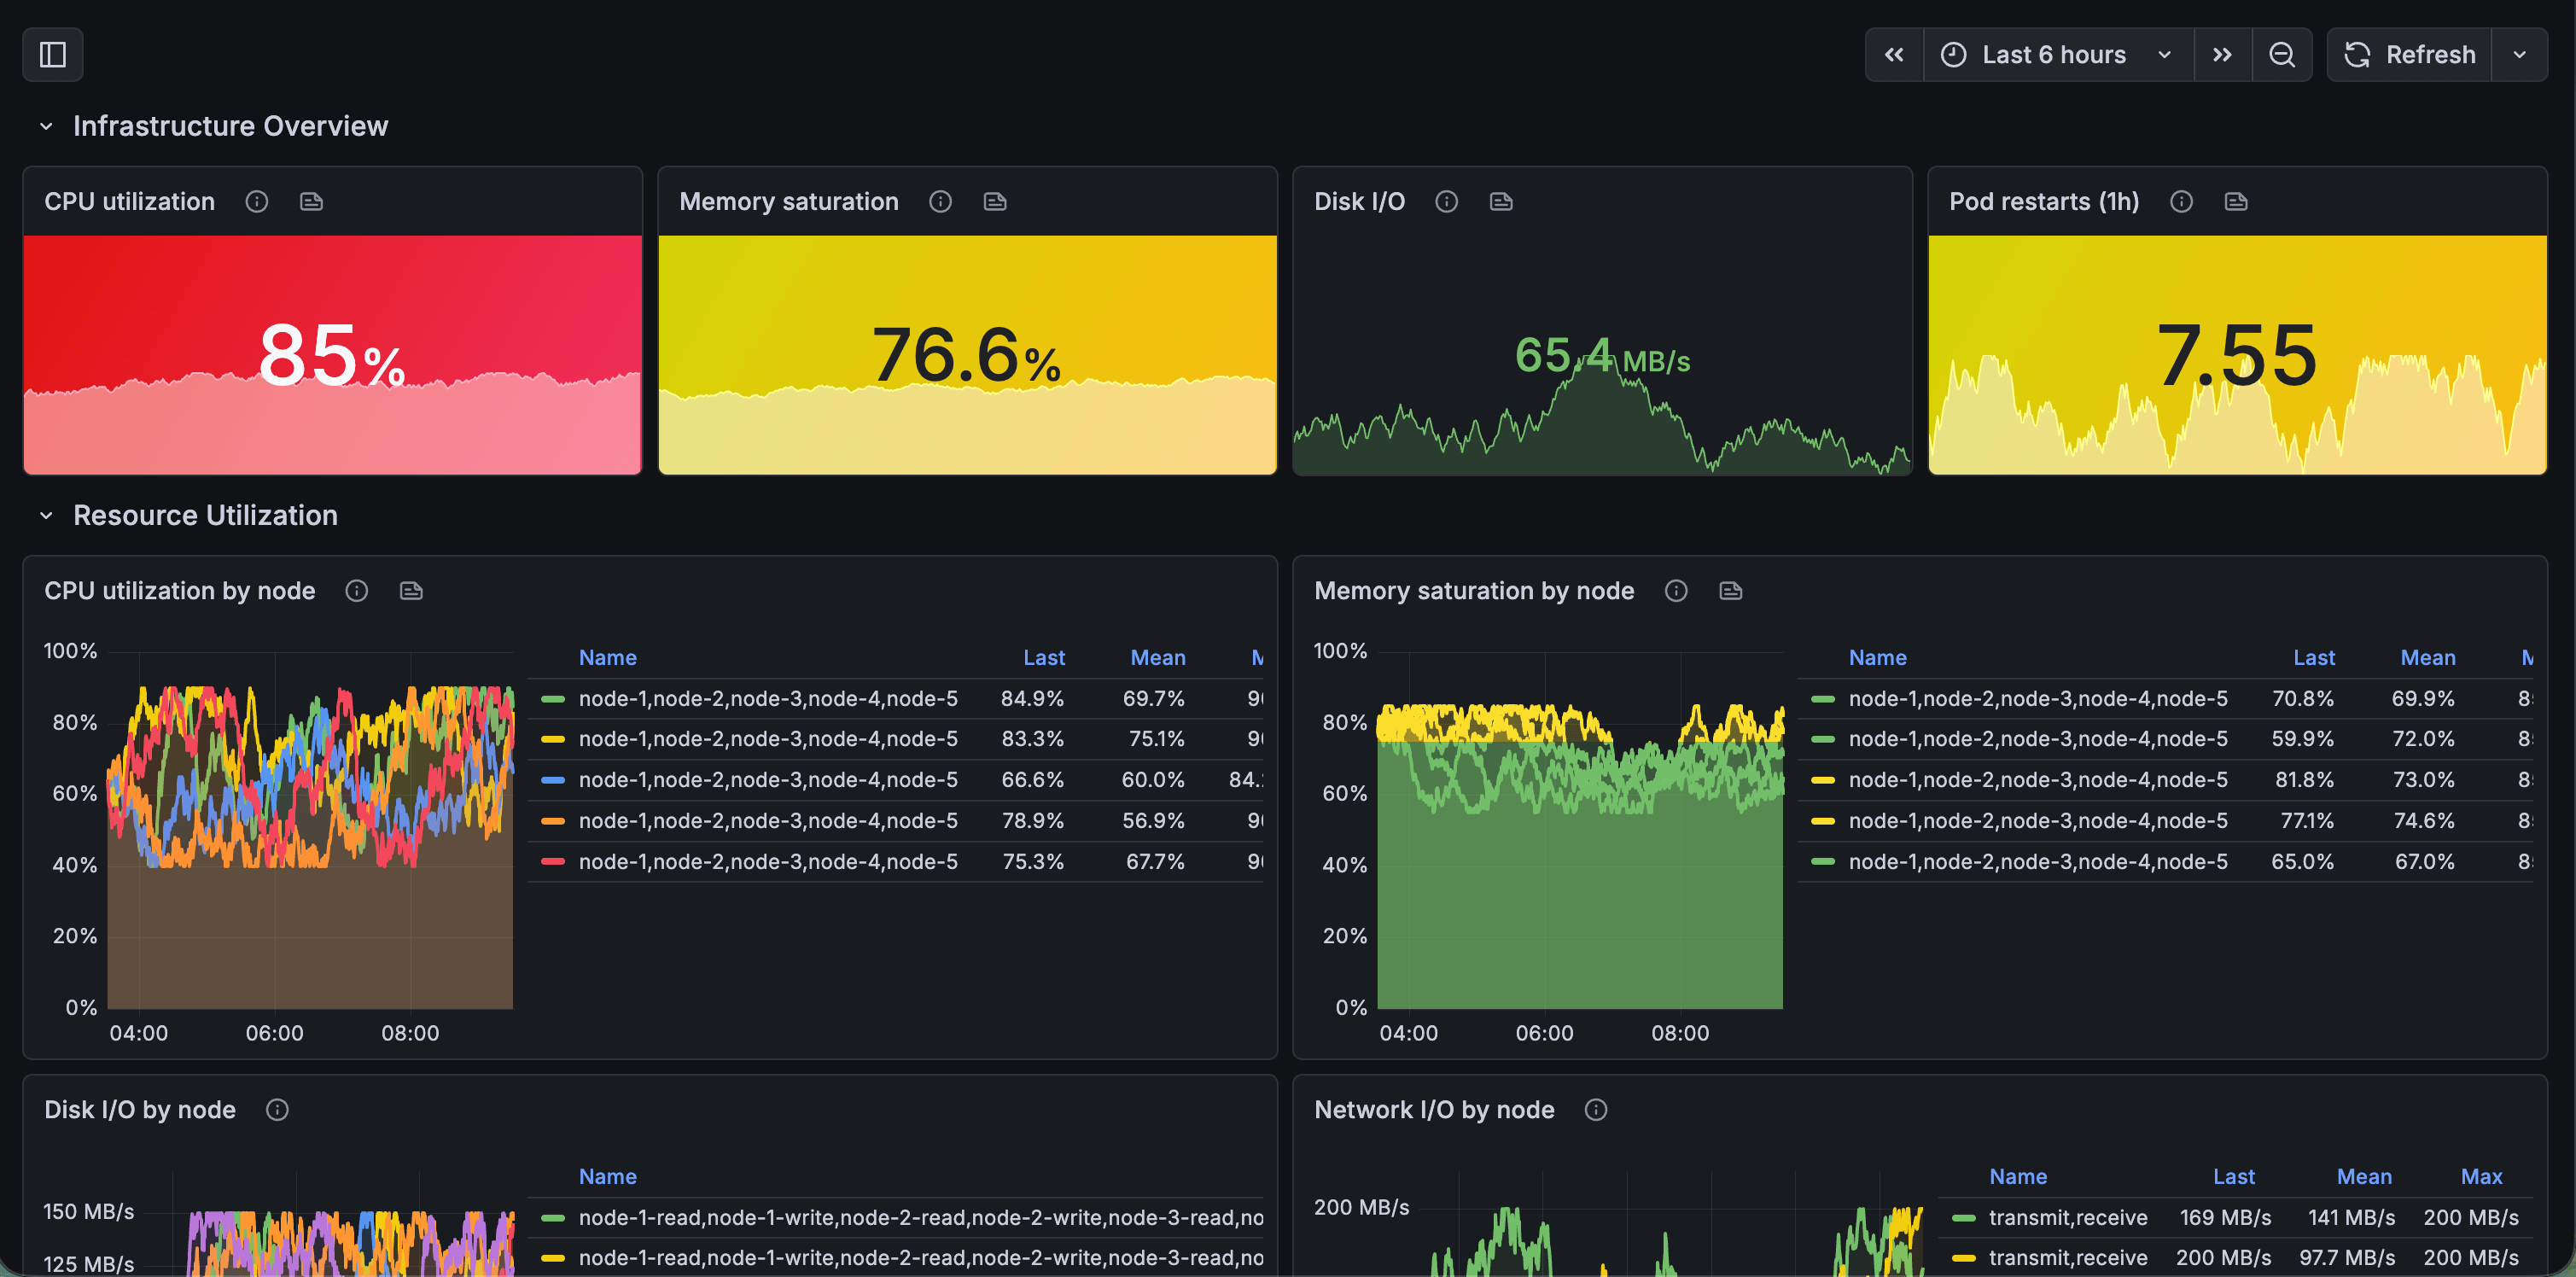Click the Pod restarts info icon
The width and height of the screenshot is (2576, 1277).
coord(2181,202)
